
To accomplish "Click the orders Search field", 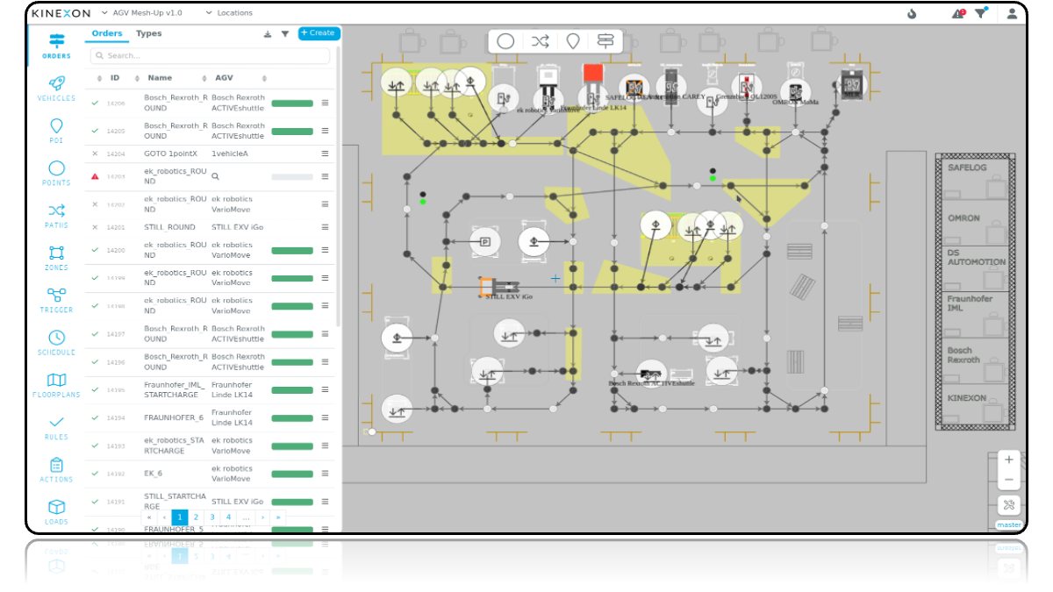I will point(211,55).
